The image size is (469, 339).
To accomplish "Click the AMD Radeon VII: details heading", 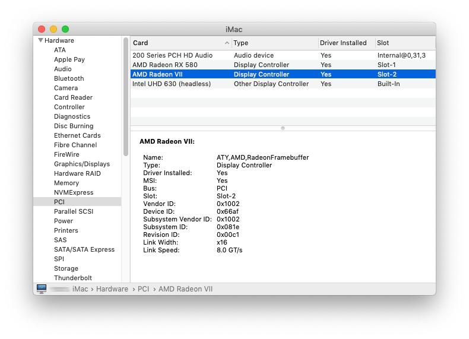I will coord(167,141).
